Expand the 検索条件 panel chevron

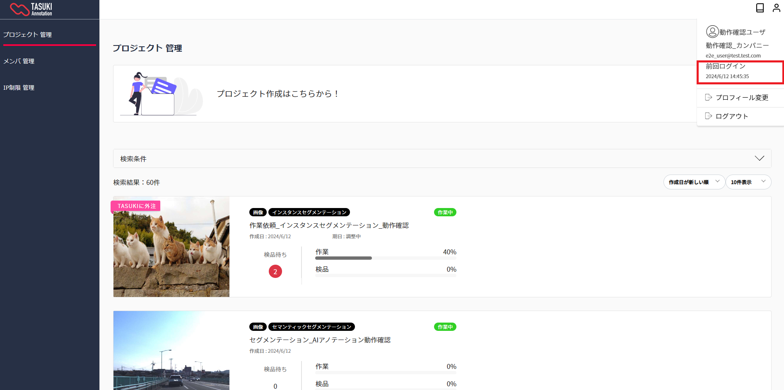coord(760,158)
